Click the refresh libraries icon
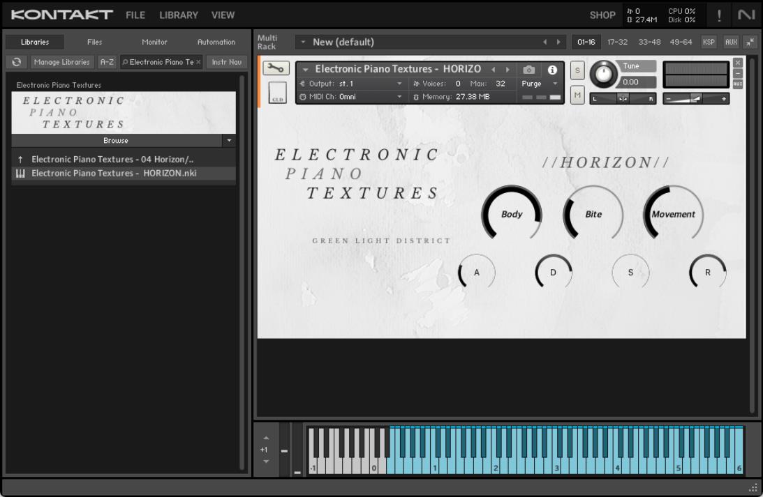Viewport: 763px width, 497px height. pyautogui.click(x=17, y=62)
